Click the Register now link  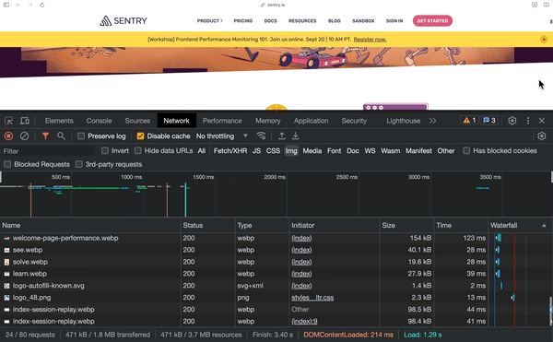(x=370, y=39)
